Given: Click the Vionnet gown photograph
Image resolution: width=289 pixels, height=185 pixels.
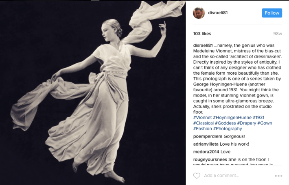Looking at the screenshot, I should tap(93, 93).
